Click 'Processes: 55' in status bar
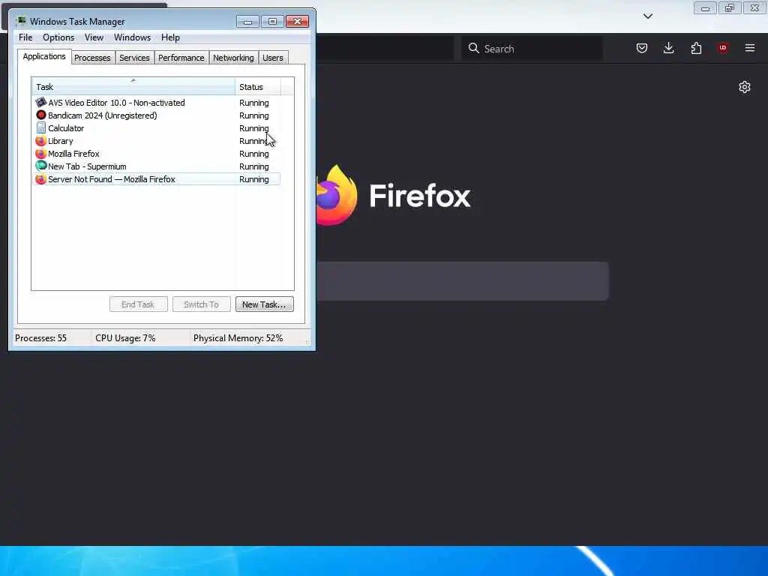Screen dimensions: 768x576 (x=40, y=338)
